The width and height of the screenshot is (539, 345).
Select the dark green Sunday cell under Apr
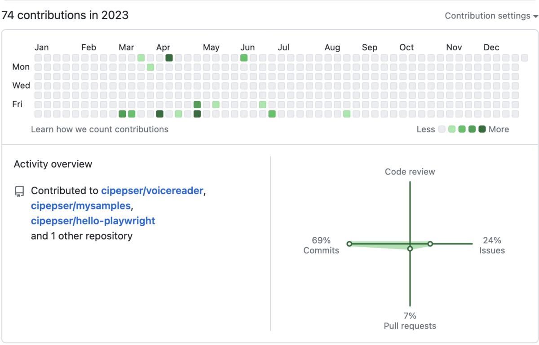pos(169,58)
